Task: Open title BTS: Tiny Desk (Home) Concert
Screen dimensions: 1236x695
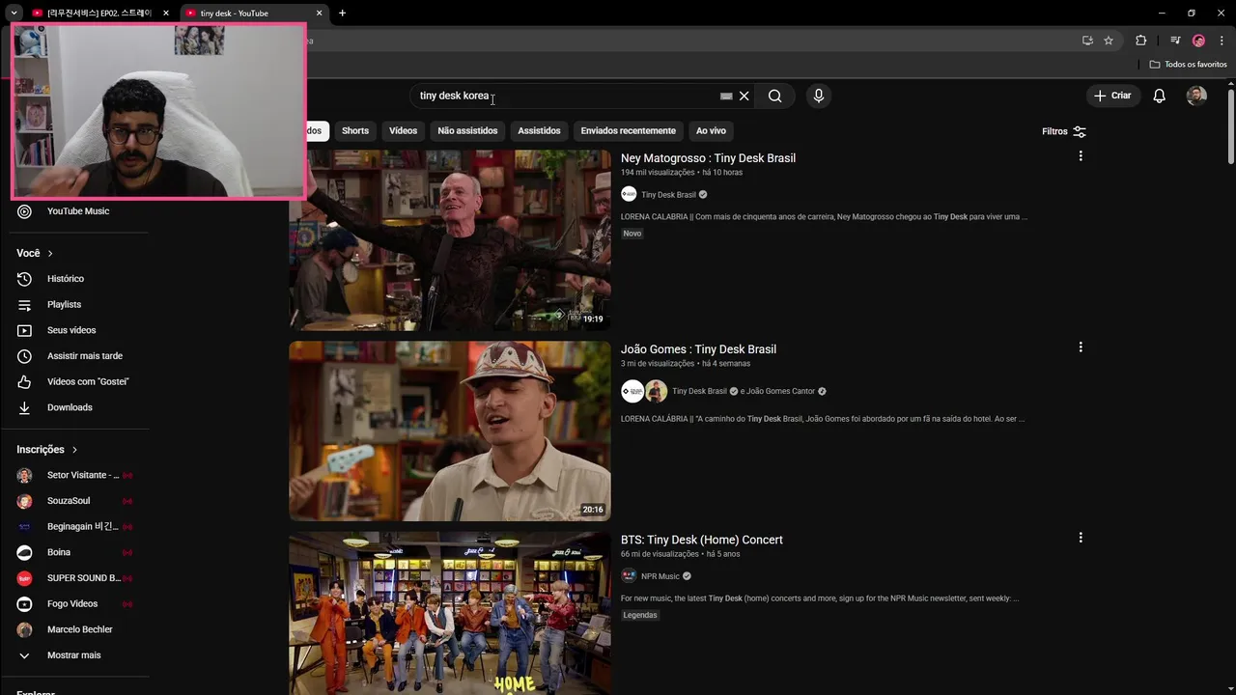Action: point(702,540)
